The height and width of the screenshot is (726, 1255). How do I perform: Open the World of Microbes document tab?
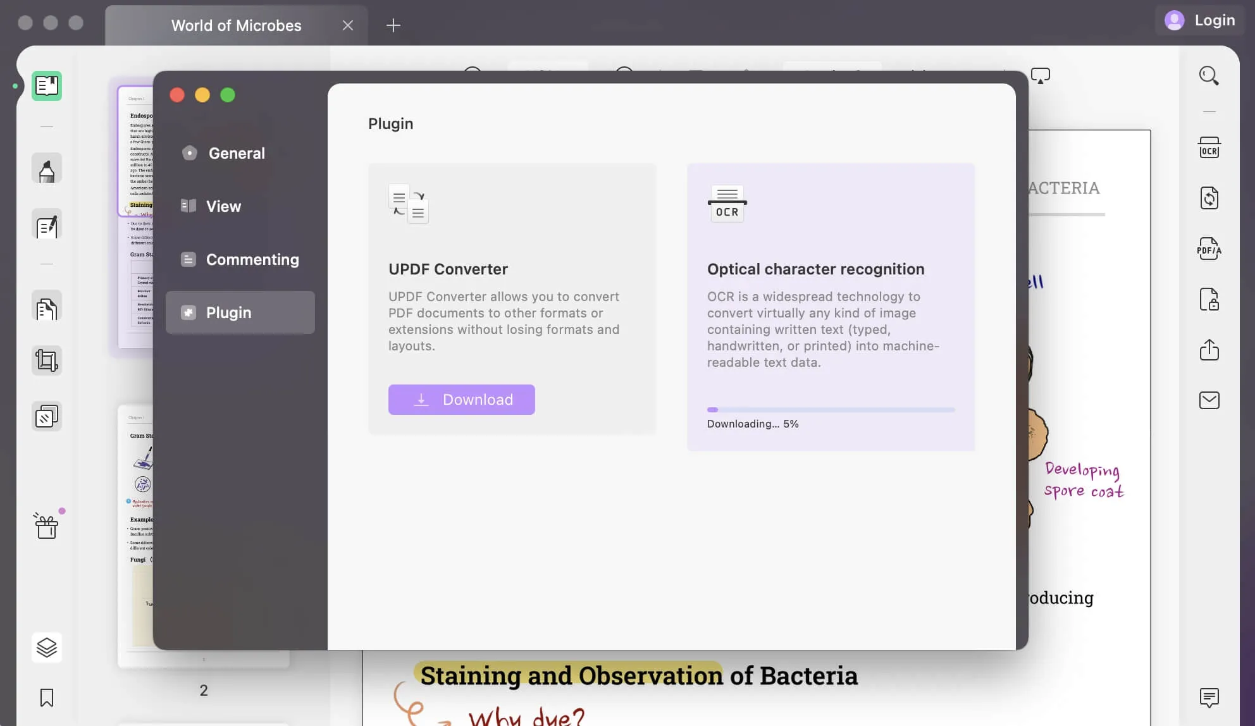236,24
